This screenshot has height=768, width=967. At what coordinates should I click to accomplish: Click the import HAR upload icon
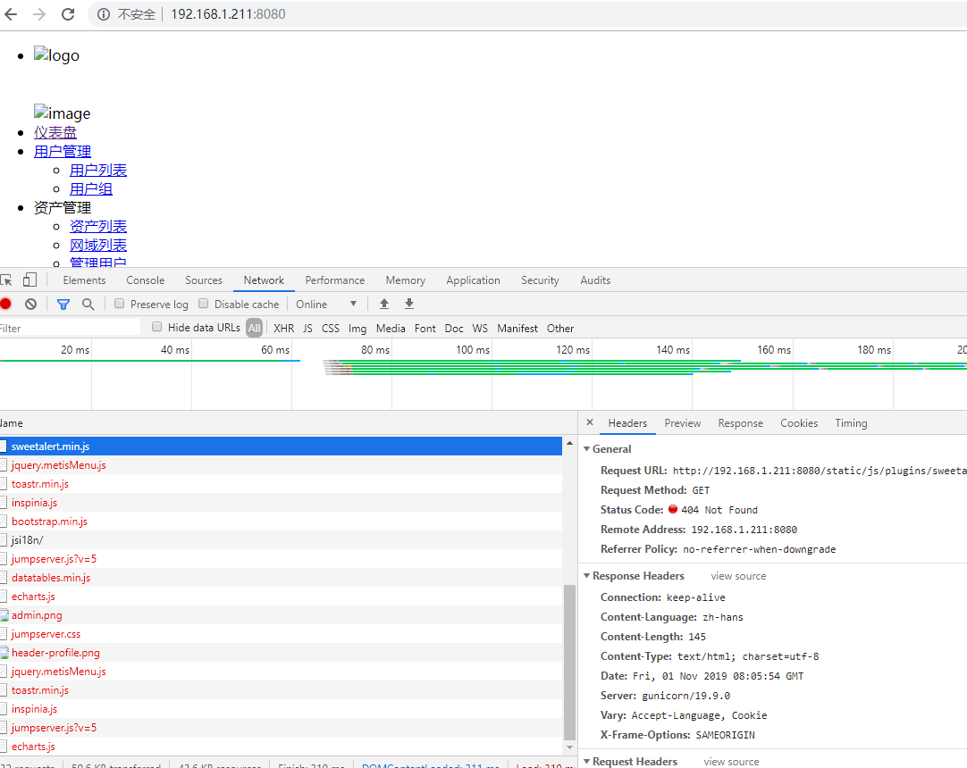384,304
